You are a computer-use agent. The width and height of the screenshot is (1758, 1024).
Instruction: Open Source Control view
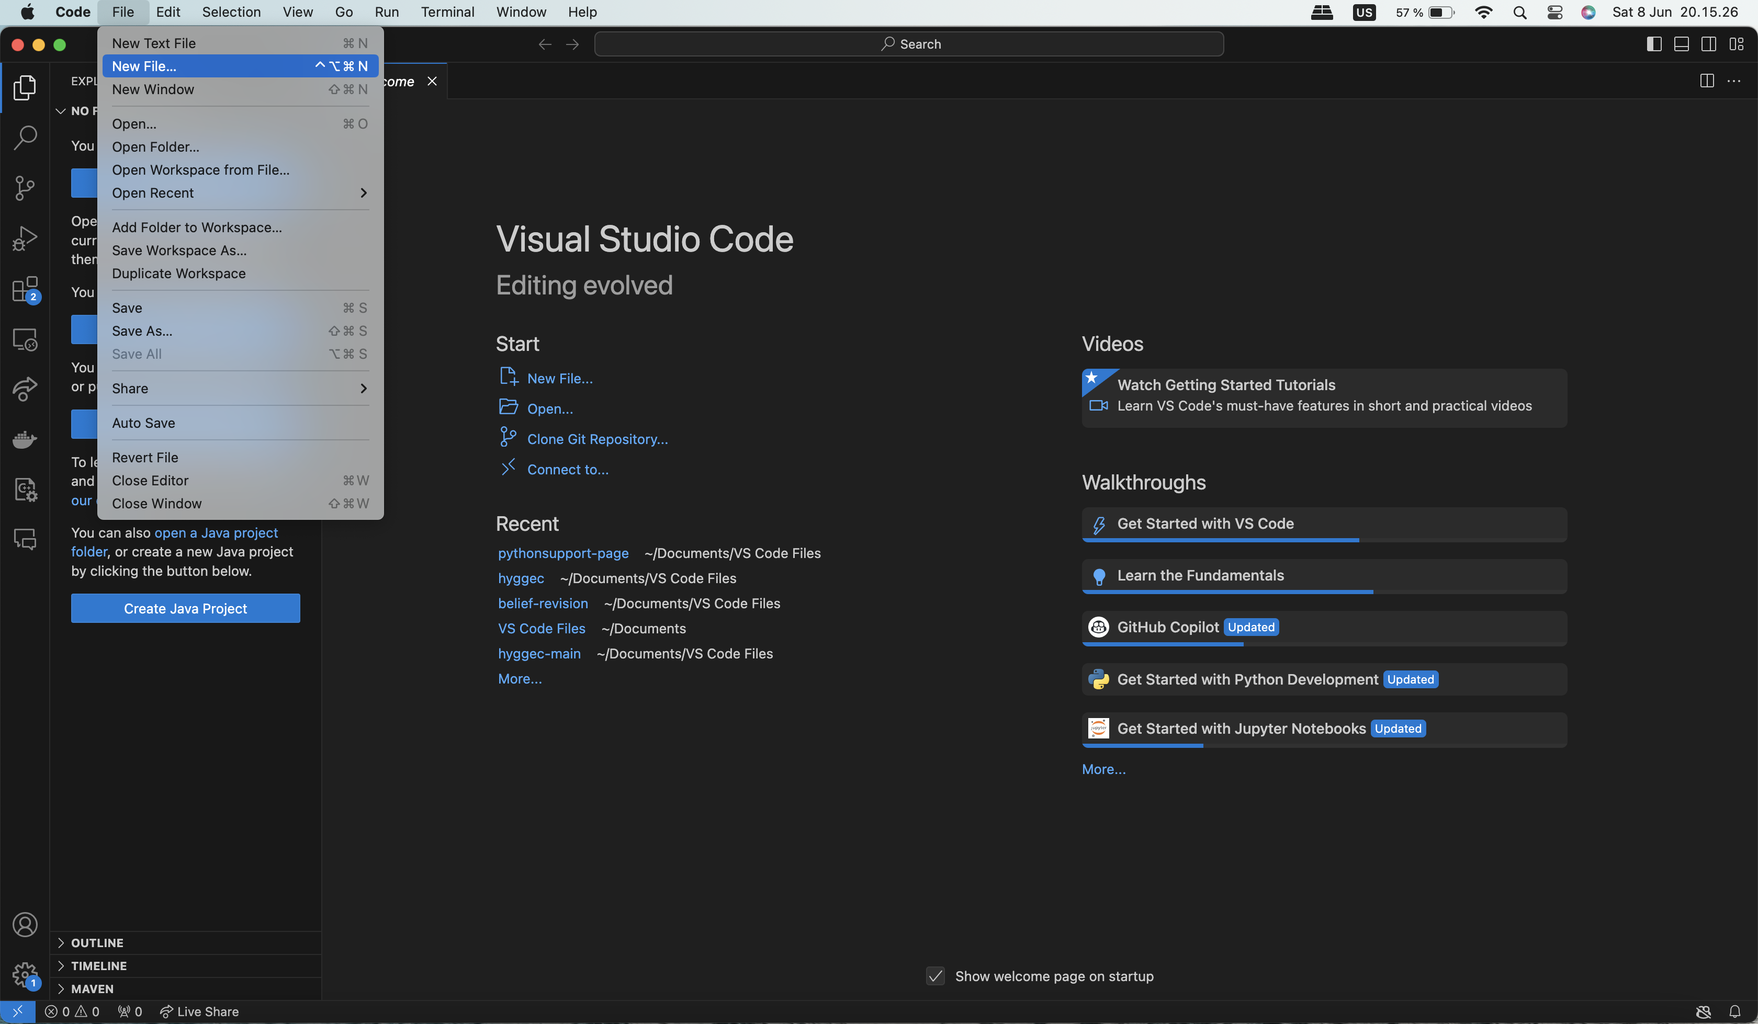pyautogui.click(x=25, y=188)
